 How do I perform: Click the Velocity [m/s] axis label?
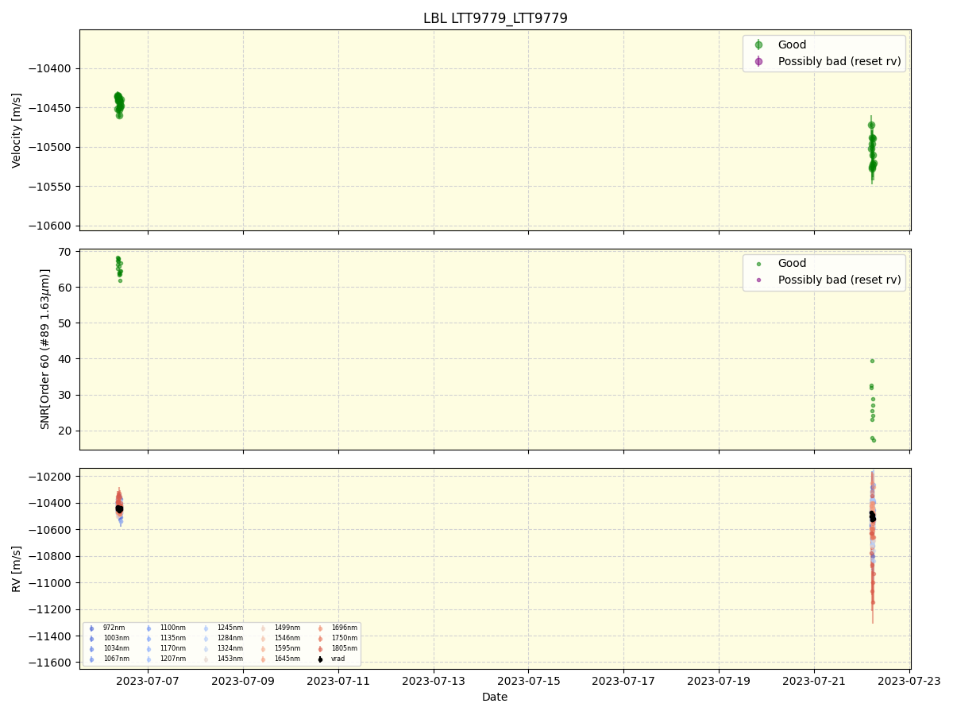17,130
